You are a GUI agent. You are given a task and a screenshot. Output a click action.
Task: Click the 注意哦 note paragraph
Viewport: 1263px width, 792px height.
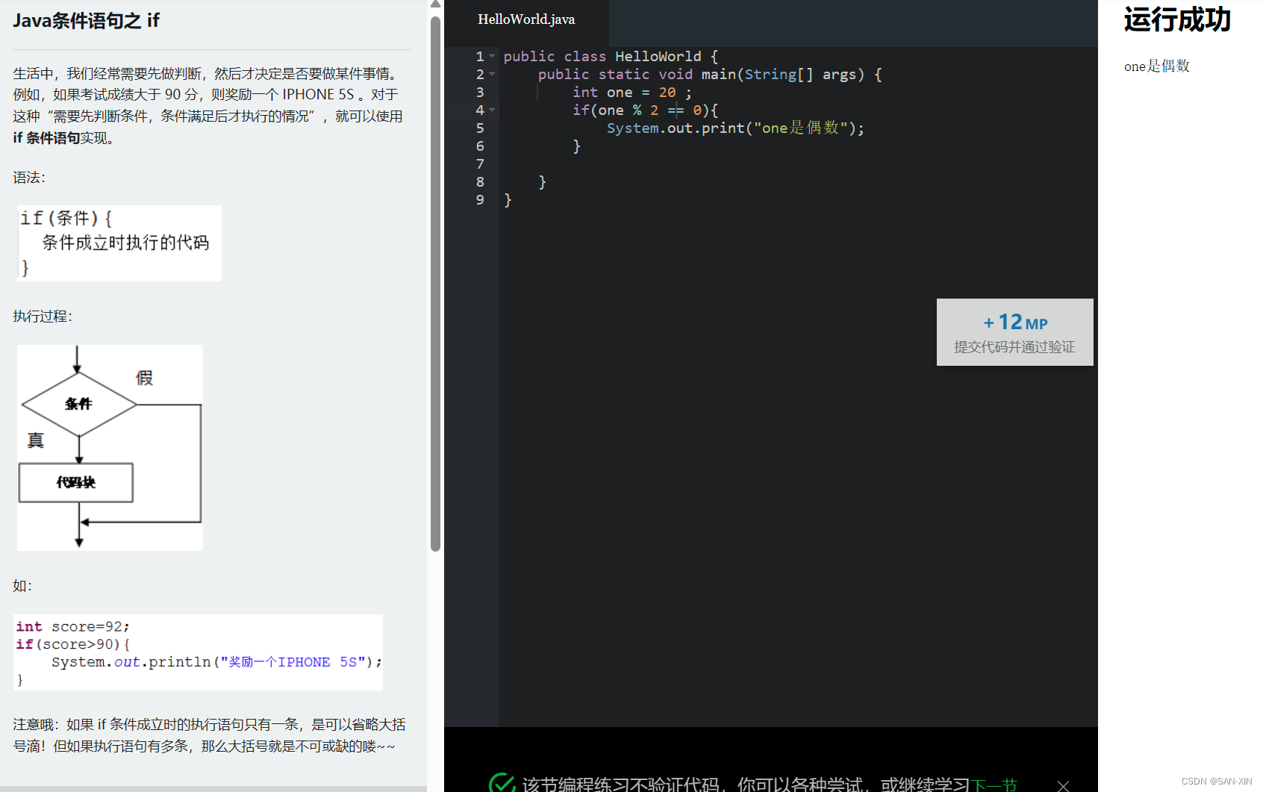(x=210, y=735)
